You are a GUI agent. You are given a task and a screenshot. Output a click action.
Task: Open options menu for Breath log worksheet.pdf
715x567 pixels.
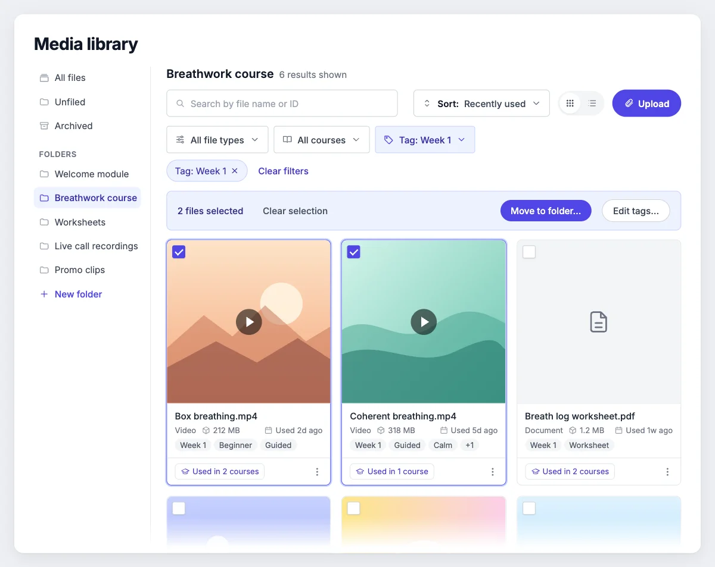pyautogui.click(x=667, y=472)
